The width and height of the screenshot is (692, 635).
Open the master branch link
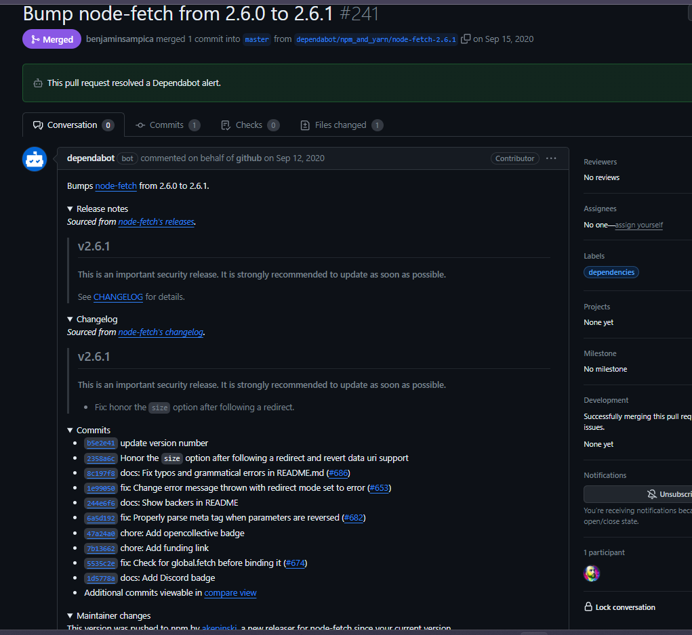257,39
